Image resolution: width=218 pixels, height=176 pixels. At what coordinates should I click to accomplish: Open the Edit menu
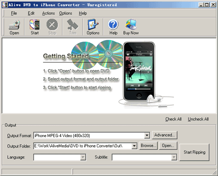(x=31, y=13)
